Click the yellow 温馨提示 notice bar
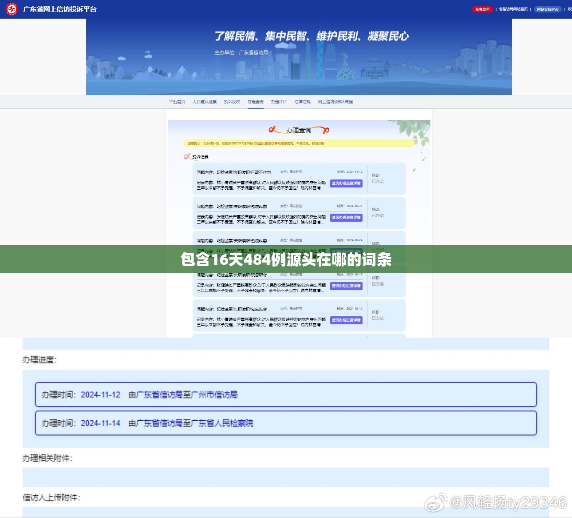Screen dimensions: 572x518 tap(298, 143)
